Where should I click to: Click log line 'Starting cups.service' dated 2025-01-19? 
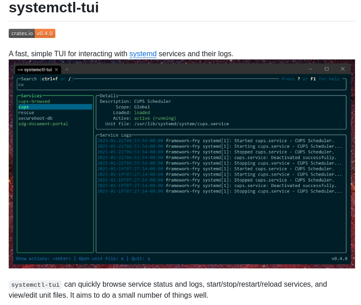220,174
